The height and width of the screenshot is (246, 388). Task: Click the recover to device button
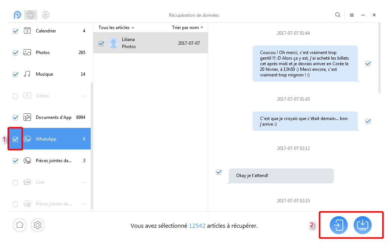(x=338, y=225)
